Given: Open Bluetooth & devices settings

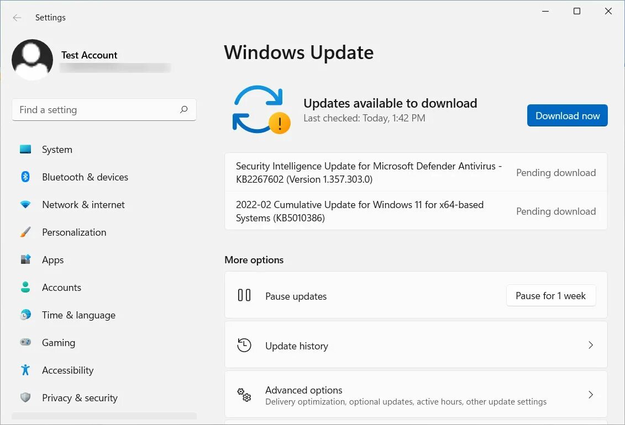Looking at the screenshot, I should [25, 177].
